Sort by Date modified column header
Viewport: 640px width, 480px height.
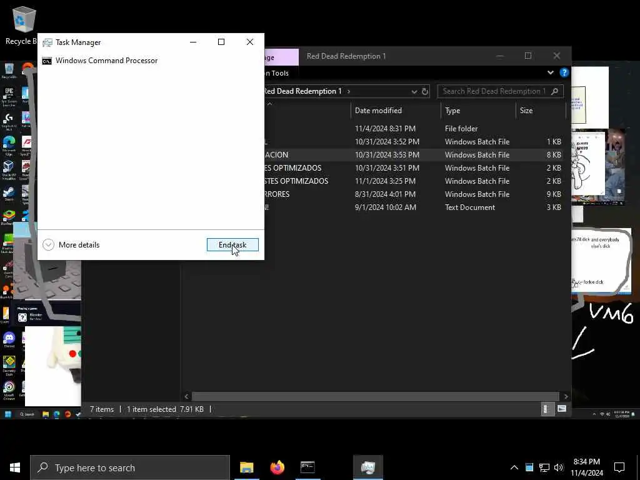(396, 111)
